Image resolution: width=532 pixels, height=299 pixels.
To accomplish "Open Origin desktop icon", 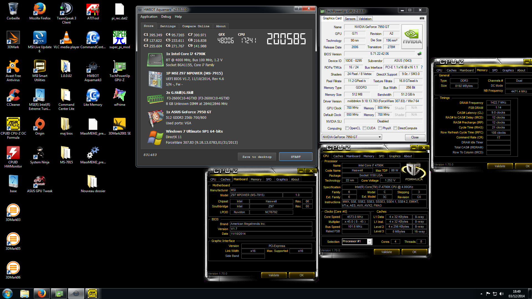I will point(40,126).
